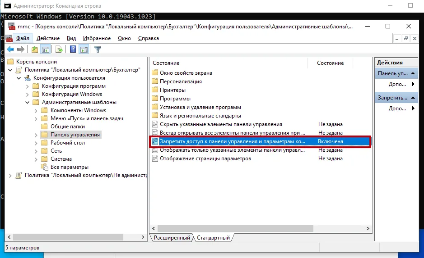Image resolution: width=424 pixels, height=258 pixels.
Task: Click the Export list toolbar icon
Action: tap(59, 50)
